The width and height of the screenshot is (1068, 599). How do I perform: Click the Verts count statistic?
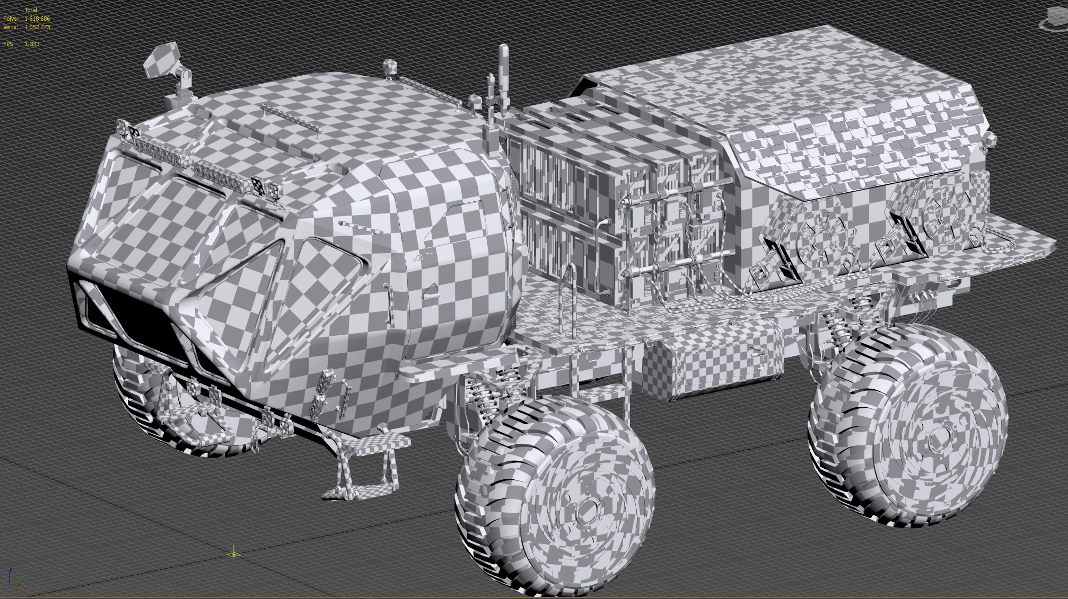coord(37,27)
